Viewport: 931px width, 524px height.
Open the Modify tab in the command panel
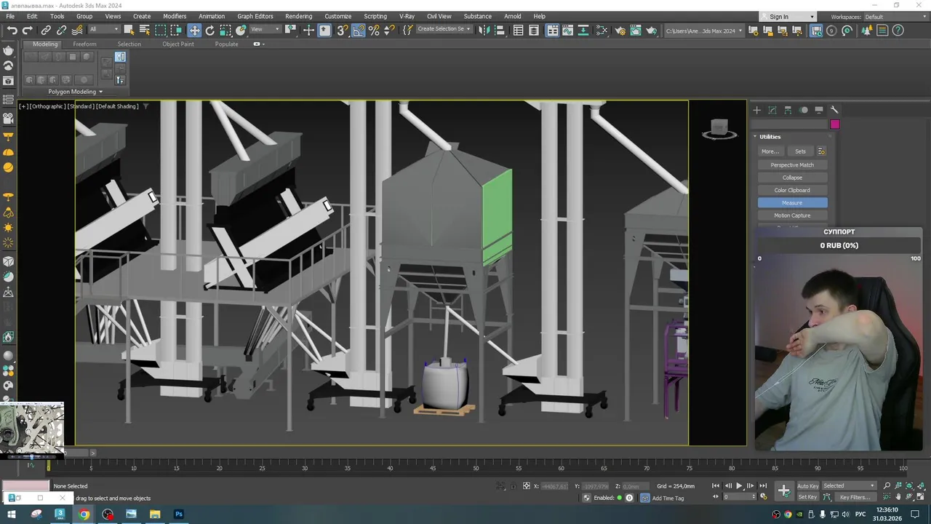point(772,110)
